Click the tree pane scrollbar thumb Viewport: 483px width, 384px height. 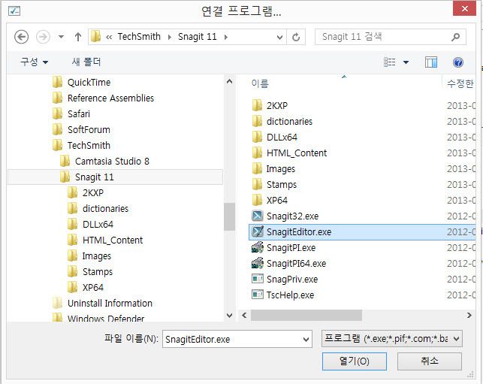coord(230,216)
